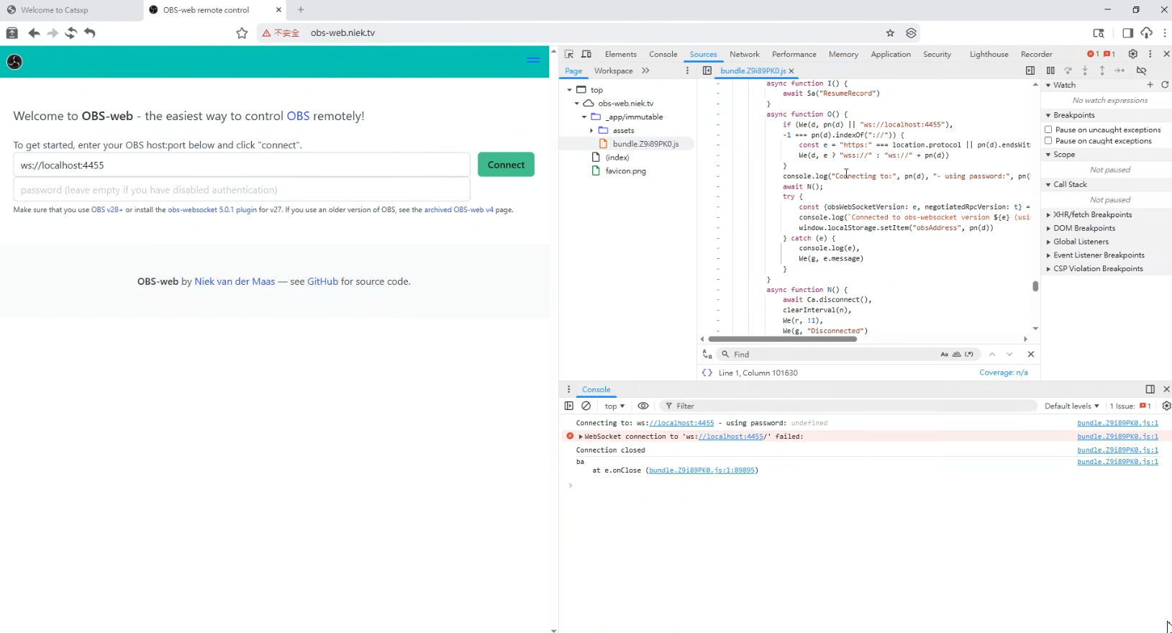Open the GitHub source code link

click(322, 281)
